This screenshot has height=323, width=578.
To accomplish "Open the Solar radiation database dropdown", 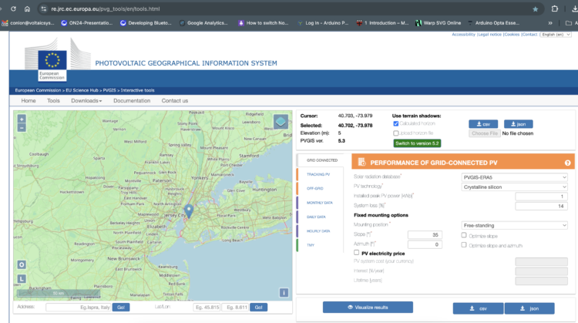I will pos(513,177).
